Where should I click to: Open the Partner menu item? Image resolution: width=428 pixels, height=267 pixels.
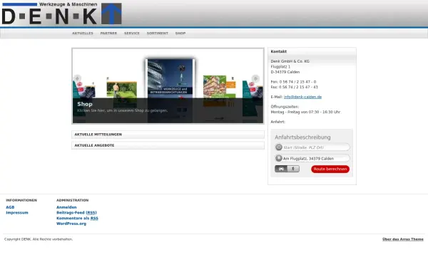(108, 33)
